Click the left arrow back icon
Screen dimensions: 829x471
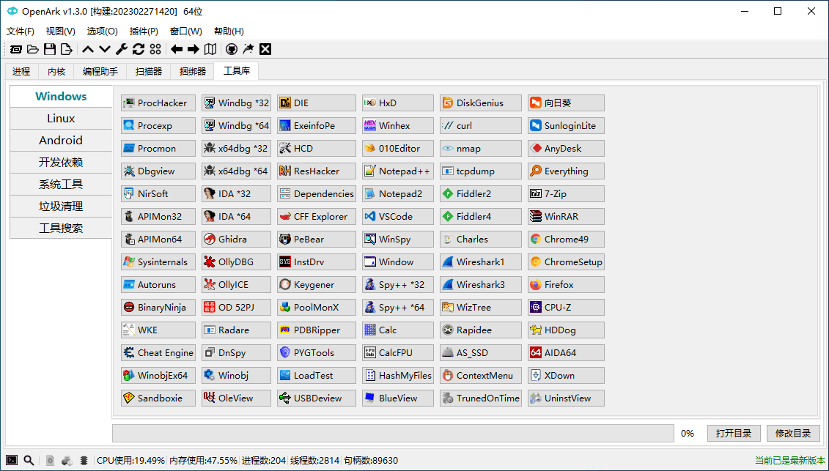point(177,49)
